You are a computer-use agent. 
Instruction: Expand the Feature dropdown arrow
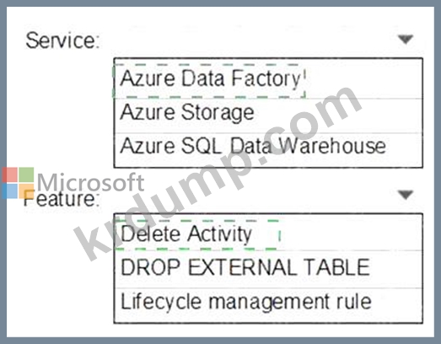pyautogui.click(x=406, y=195)
